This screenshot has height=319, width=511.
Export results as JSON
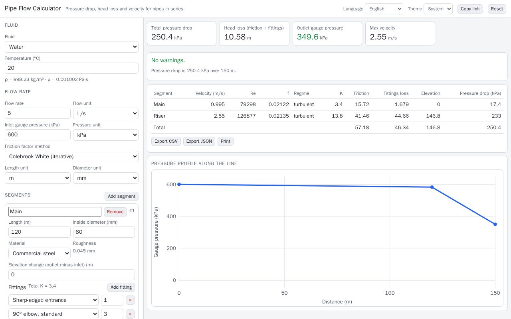pyautogui.click(x=199, y=141)
